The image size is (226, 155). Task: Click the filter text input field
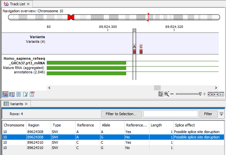pyautogui.click(x=170, y=114)
